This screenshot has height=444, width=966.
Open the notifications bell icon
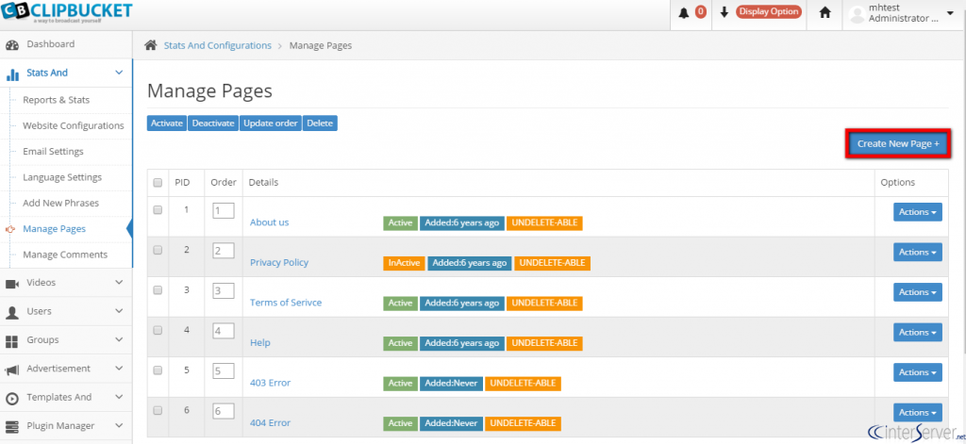tap(684, 12)
